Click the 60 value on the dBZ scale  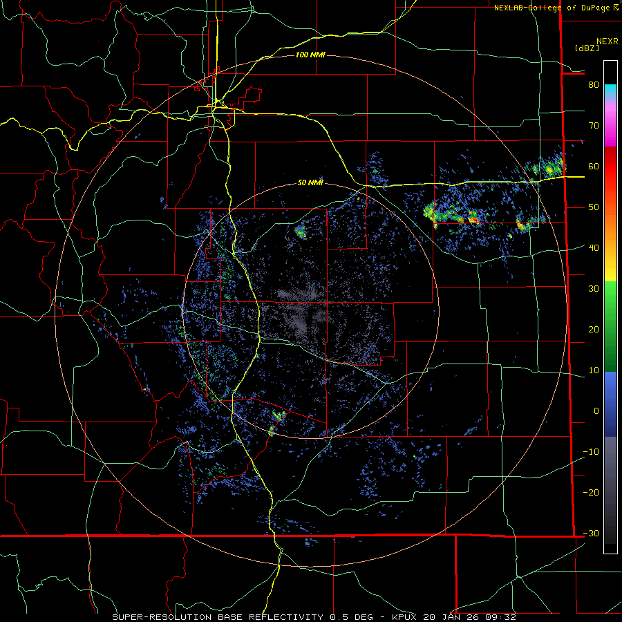coord(594,166)
